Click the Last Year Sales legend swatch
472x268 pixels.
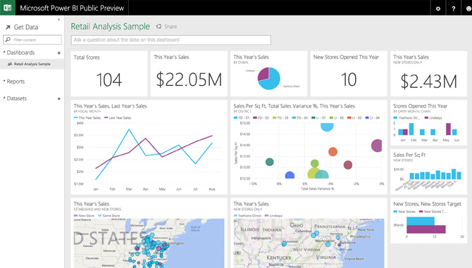coord(106,117)
